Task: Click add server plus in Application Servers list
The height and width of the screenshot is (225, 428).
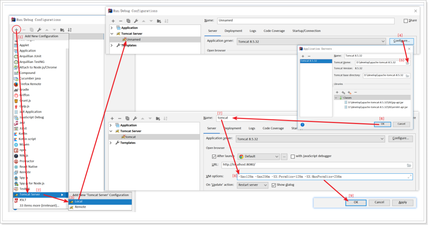Action: click(303, 56)
